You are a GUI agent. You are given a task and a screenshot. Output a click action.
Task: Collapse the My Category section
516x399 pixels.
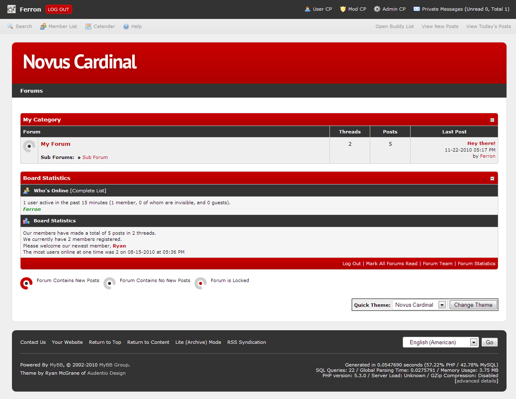pos(492,120)
